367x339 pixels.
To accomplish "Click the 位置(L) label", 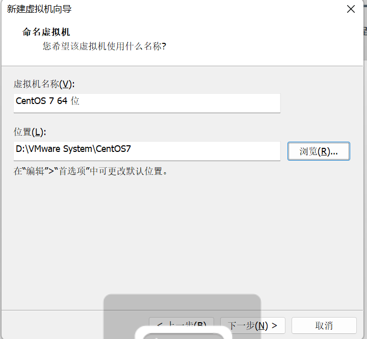I will coord(30,132).
